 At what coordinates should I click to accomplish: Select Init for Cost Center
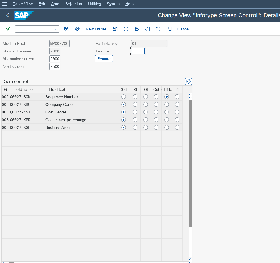(x=177, y=112)
